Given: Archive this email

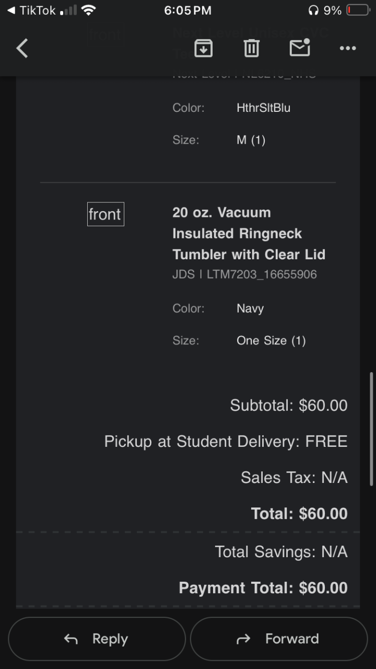Looking at the screenshot, I should click(203, 49).
